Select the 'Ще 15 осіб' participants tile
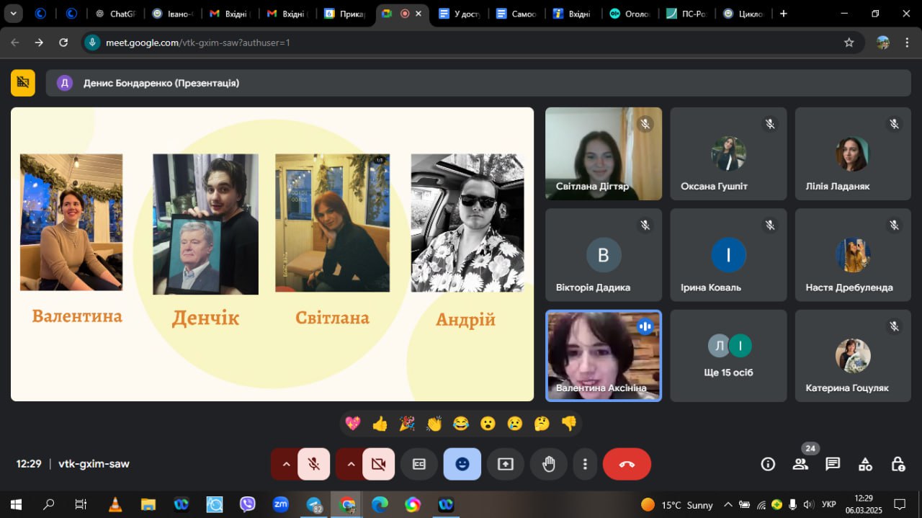This screenshot has width=922, height=518. (x=728, y=356)
